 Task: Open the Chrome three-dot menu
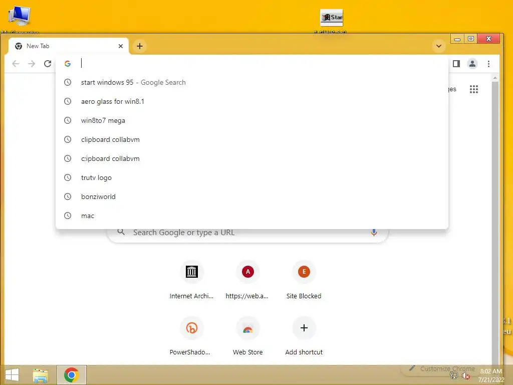click(x=488, y=64)
